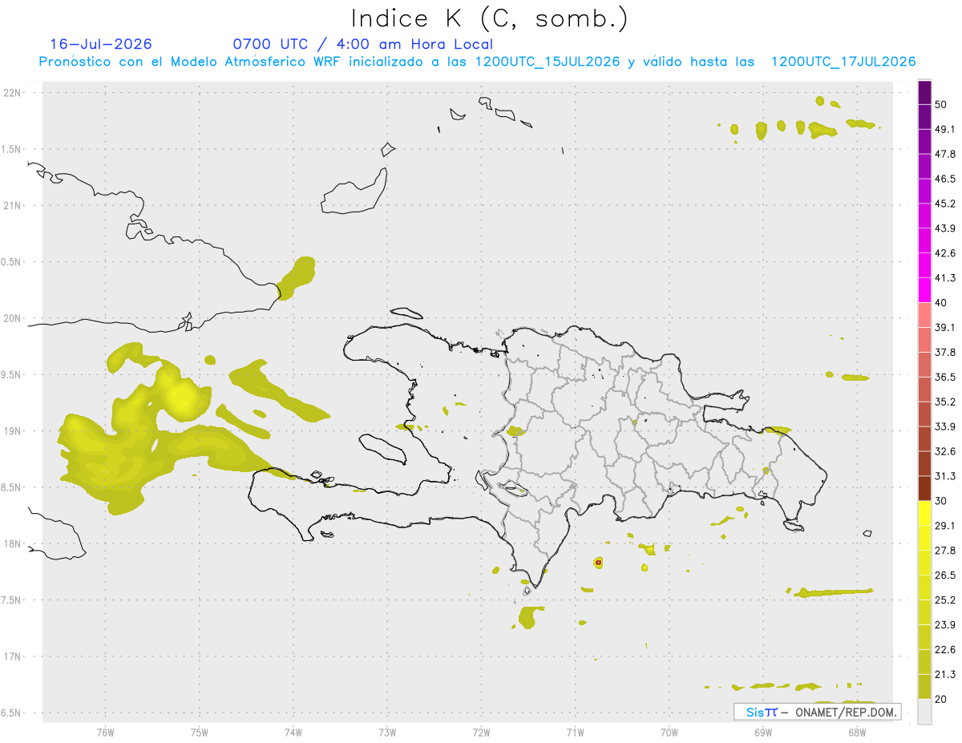Click the 'SisTT - ONAMET/REP.DOM.' credit label

pyautogui.click(x=817, y=712)
